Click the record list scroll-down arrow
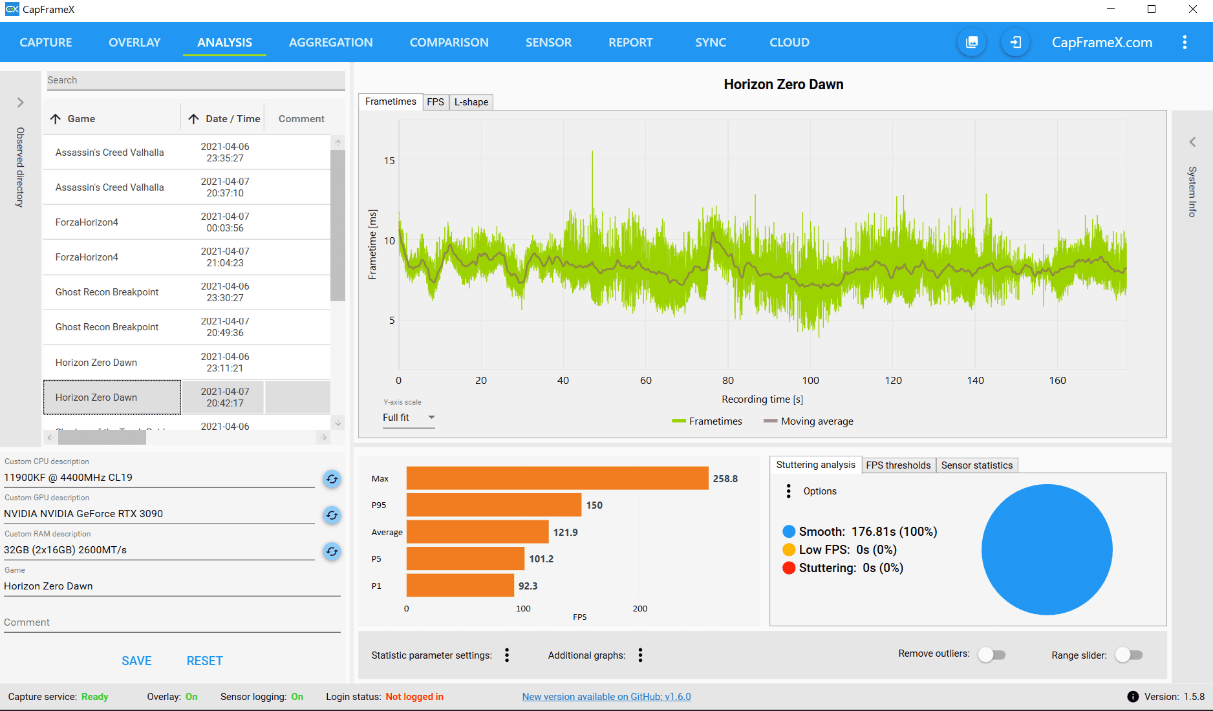This screenshot has width=1213, height=711. [x=338, y=423]
